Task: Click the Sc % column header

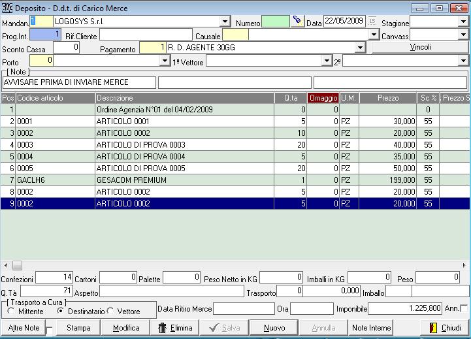Action: point(428,98)
